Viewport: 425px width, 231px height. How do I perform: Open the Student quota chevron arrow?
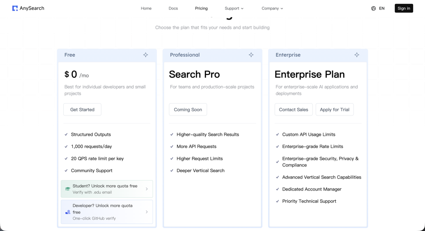click(147, 189)
